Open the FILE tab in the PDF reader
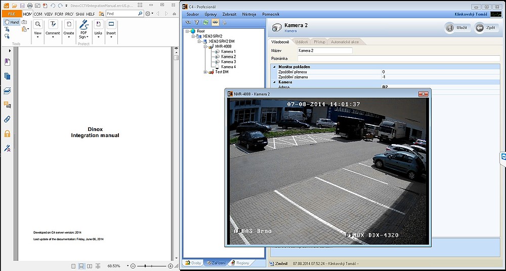The image size is (506, 271). pos(12,14)
